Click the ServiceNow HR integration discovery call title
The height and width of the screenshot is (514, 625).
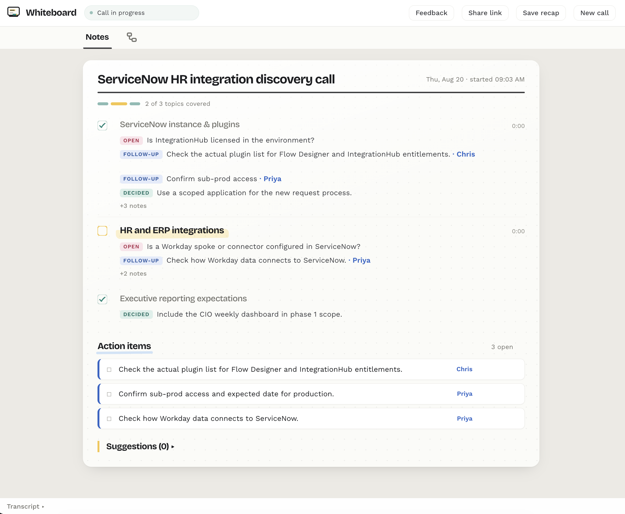point(216,79)
